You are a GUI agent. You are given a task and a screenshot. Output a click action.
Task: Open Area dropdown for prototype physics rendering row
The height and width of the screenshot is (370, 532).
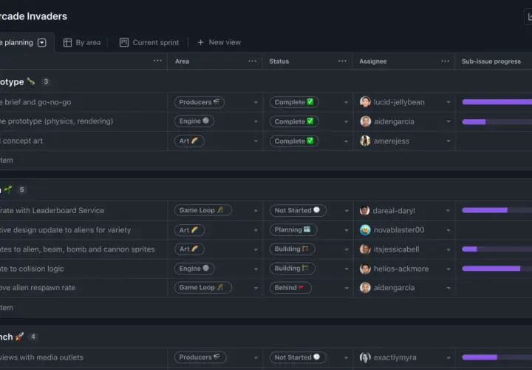tap(256, 121)
